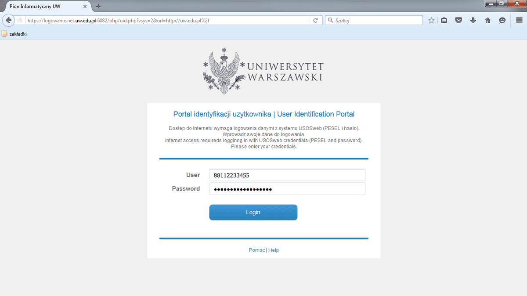
Task: Click the address bar URL field
Action: [167, 20]
